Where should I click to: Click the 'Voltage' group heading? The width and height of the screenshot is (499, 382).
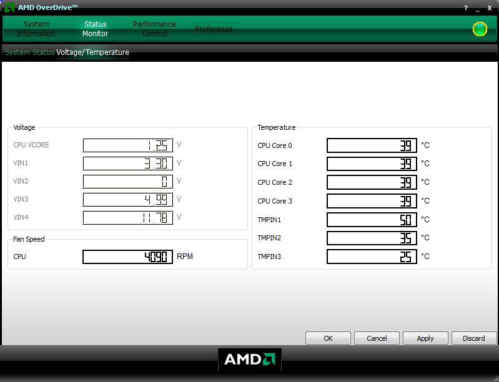(24, 127)
